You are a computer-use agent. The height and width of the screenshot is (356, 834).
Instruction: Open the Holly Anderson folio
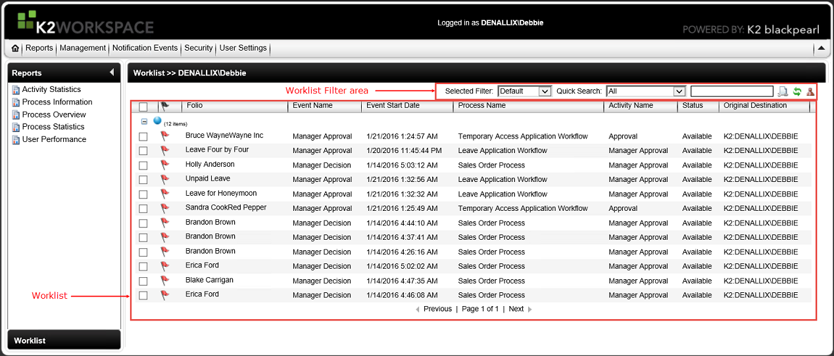pos(210,164)
